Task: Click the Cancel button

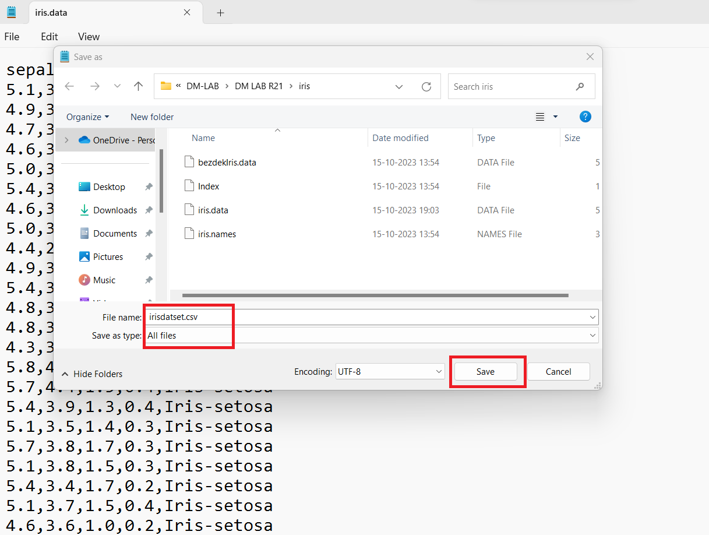Action: [x=559, y=371]
